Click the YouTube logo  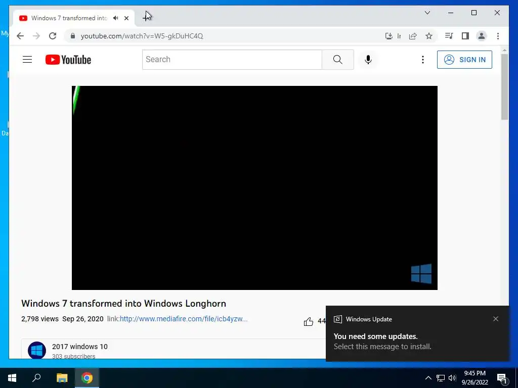(68, 60)
